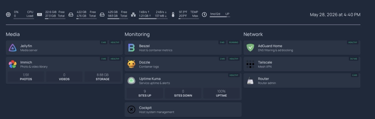Screen dimensions: 375x119
Task: Click the temperature progress bar
Action: tap(189, 19)
